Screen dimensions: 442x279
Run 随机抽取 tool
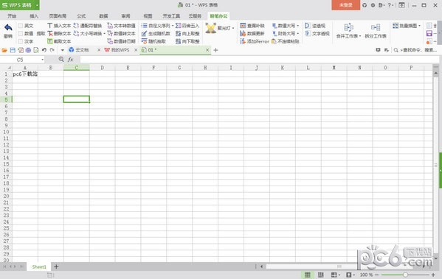click(x=153, y=41)
